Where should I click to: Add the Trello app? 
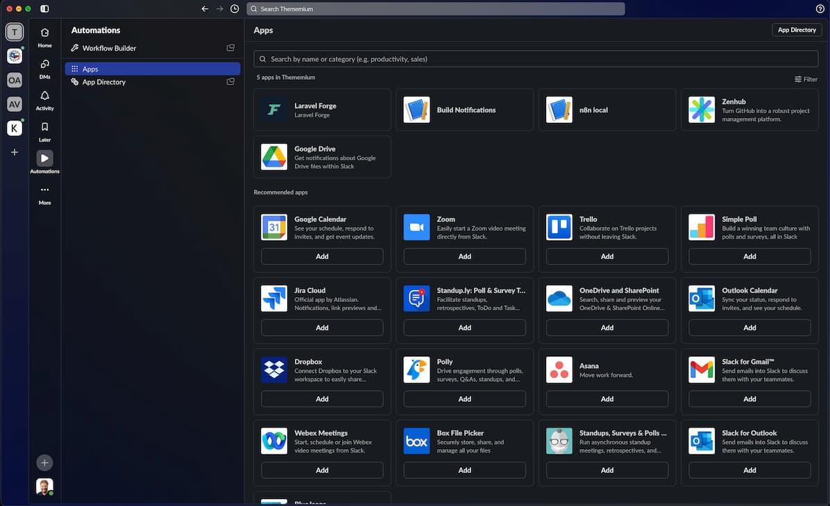pos(607,256)
